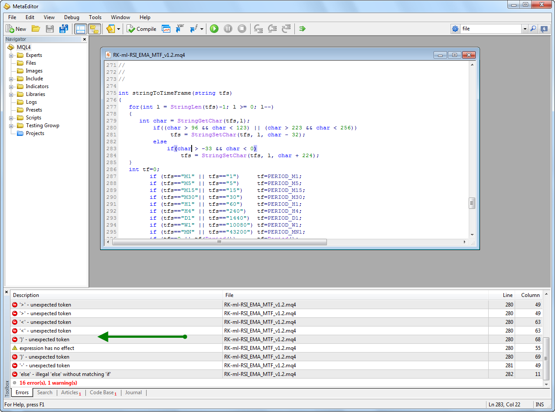Image resolution: width=555 pixels, height=412 pixels.
Task: Open the trading terminal chart icon
Action: point(166,29)
